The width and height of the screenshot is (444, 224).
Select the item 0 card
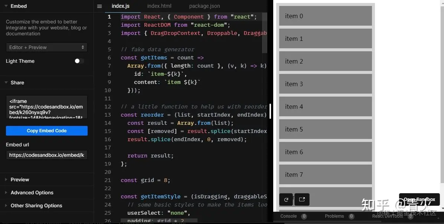click(x=325, y=16)
